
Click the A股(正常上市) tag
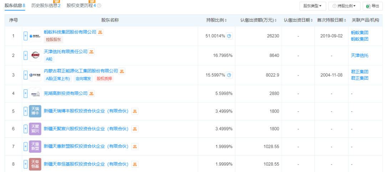pyautogui.click(x=58, y=79)
